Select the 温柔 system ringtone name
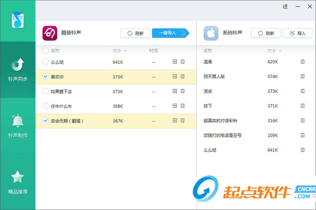Image resolution: width=316 pixels, height=210 pixels. [x=208, y=62]
